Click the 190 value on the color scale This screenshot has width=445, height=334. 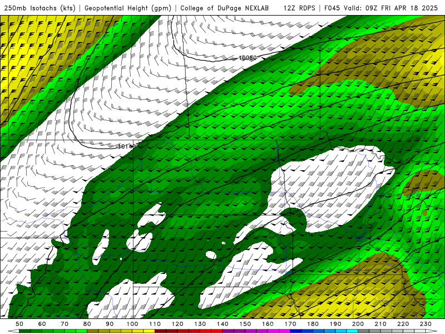(x=335, y=324)
